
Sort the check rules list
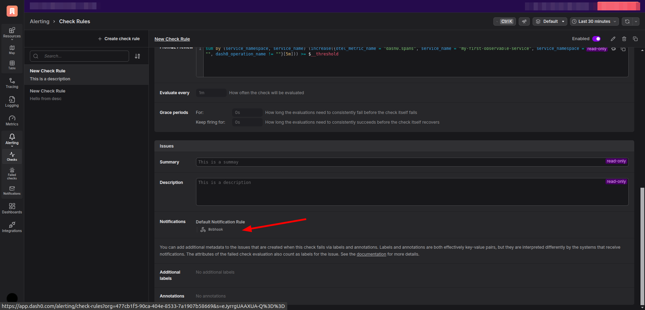pos(137,56)
